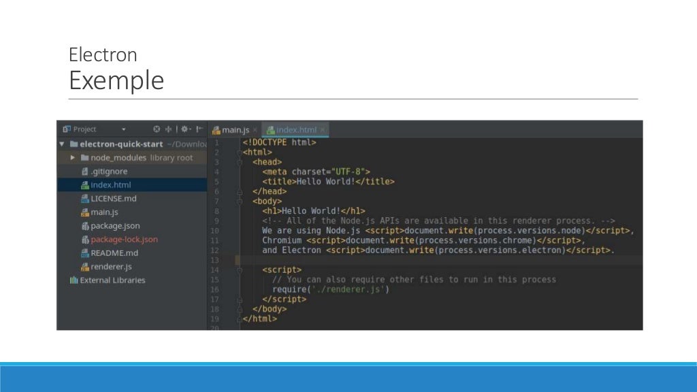Select External Libraries in the tree
697x392 pixels.
point(112,280)
